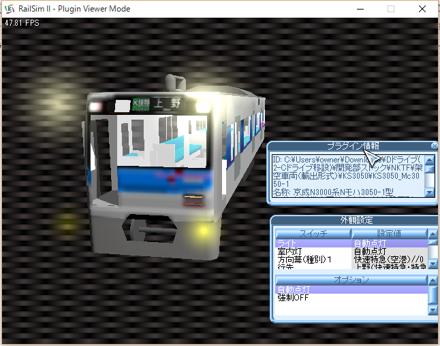Close the RailSim II window
This screenshot has width=440, height=346.
422,9
